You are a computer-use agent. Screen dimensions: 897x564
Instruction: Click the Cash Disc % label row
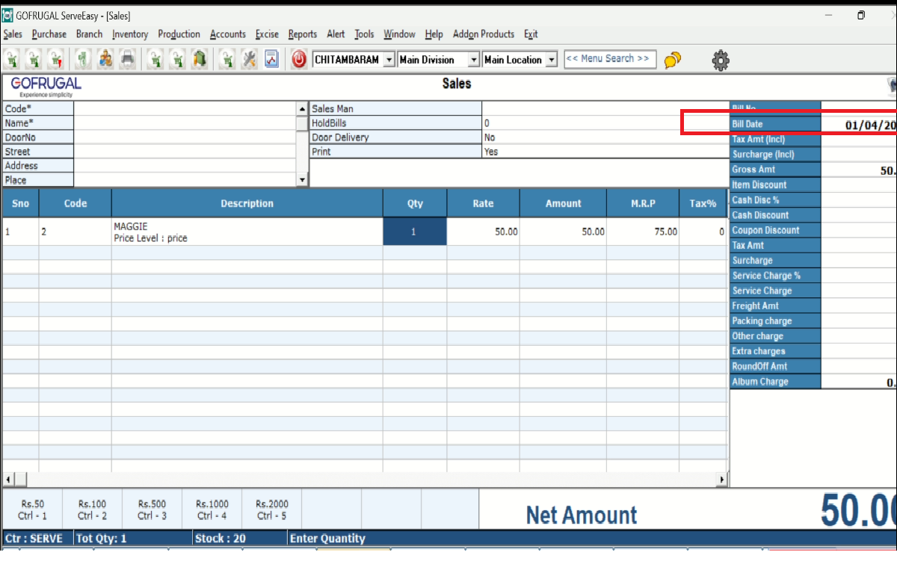[775, 200]
